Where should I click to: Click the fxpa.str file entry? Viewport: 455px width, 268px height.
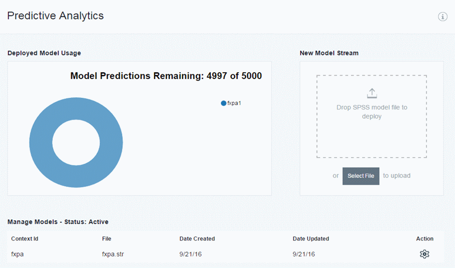(113, 254)
